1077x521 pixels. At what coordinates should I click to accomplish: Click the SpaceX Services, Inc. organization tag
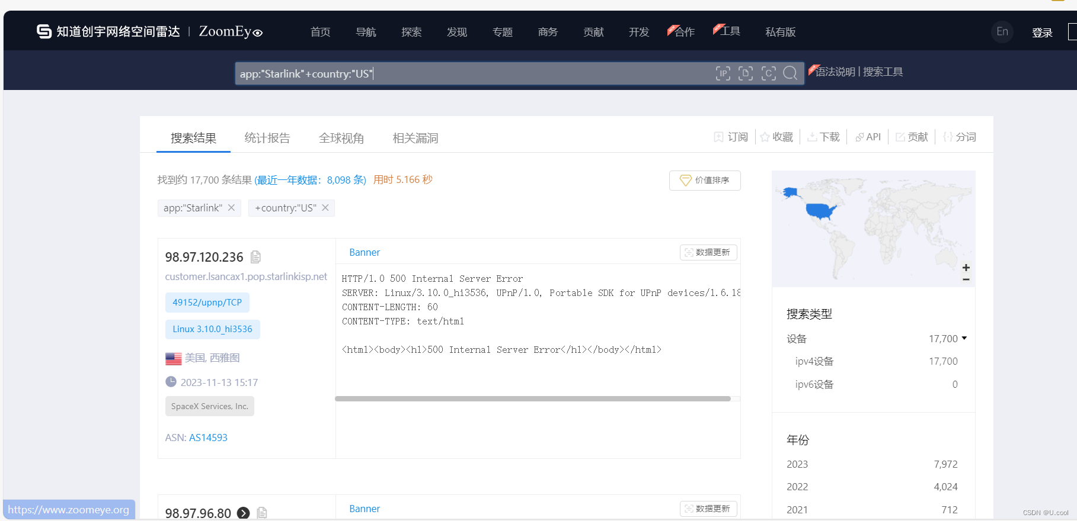pyautogui.click(x=210, y=406)
